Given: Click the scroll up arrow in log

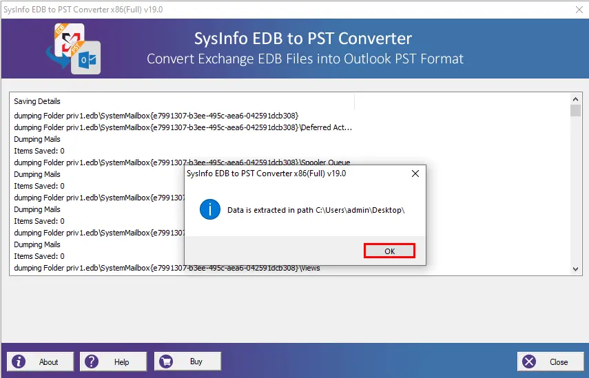Looking at the screenshot, I should [x=575, y=99].
